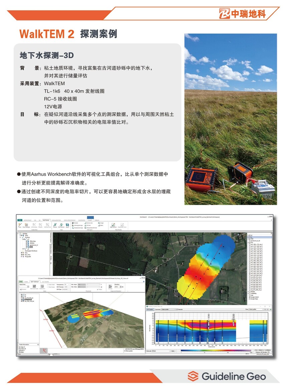Click the Hide Buffer Zone icon

(122, 225)
